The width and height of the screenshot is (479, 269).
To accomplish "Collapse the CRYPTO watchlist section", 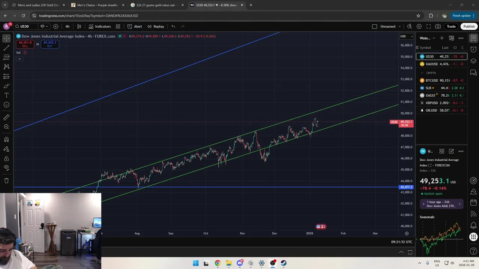I will (422, 73).
